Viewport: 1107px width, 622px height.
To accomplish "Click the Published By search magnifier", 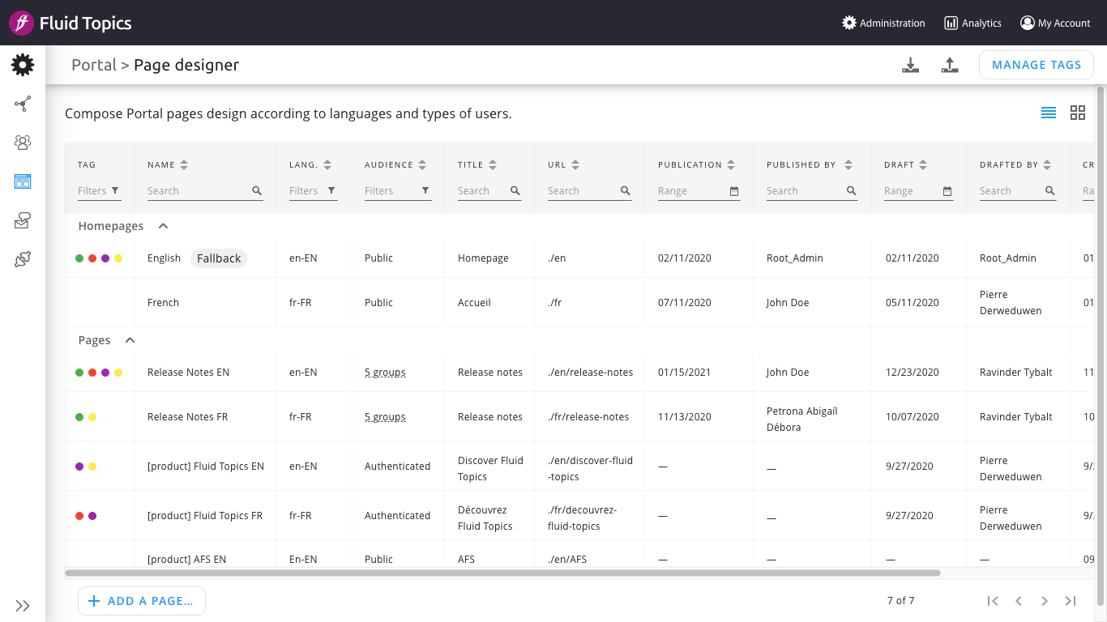I will coord(852,191).
